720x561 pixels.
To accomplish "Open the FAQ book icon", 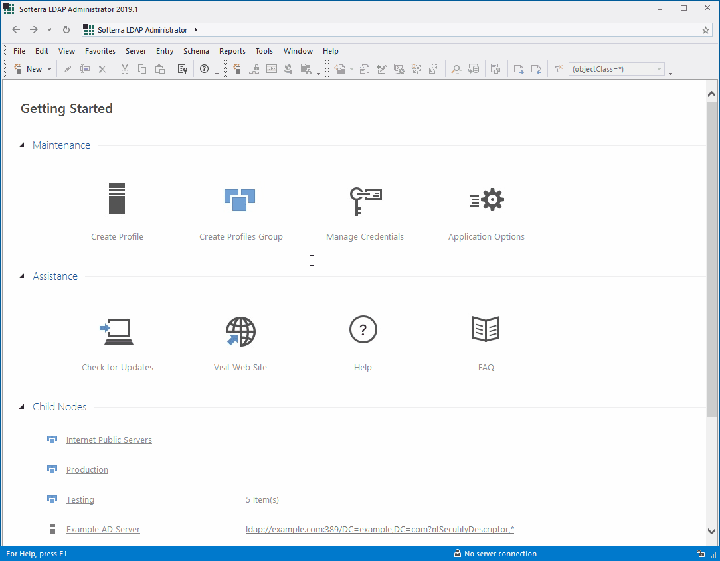I will click(x=486, y=329).
